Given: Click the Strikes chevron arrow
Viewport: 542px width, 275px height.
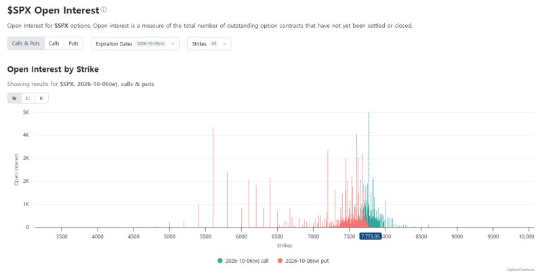Looking at the screenshot, I should pos(225,44).
